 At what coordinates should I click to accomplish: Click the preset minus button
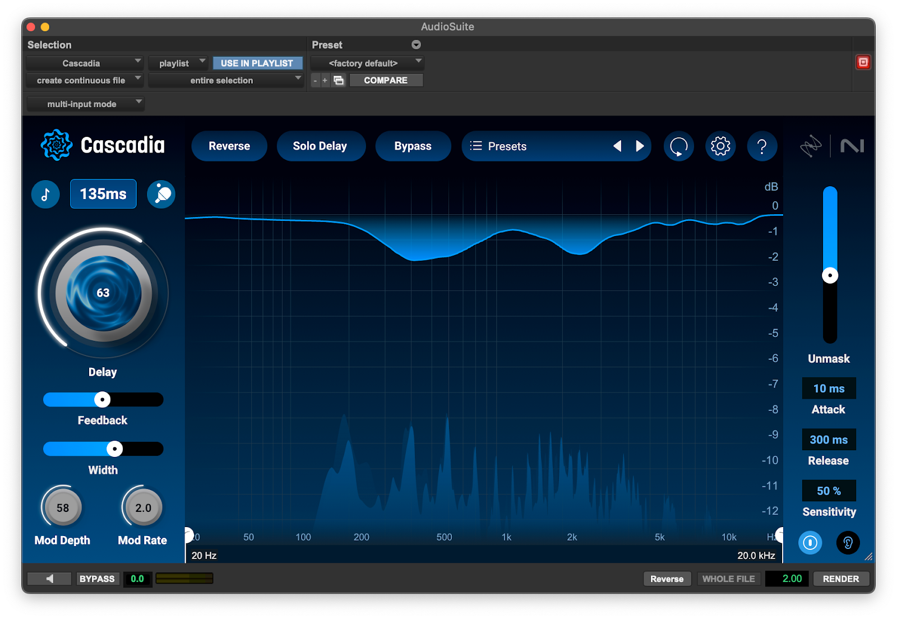[x=315, y=80]
